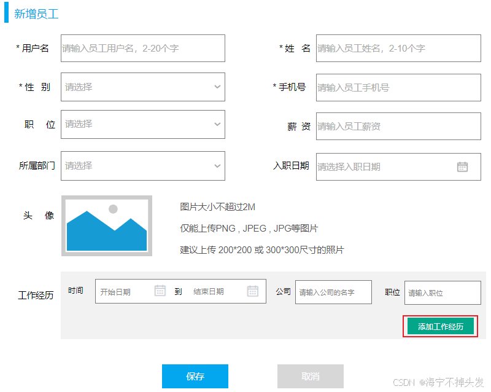Click the 所属部门 dropdown chevron
The image size is (491, 392).
coord(217,166)
